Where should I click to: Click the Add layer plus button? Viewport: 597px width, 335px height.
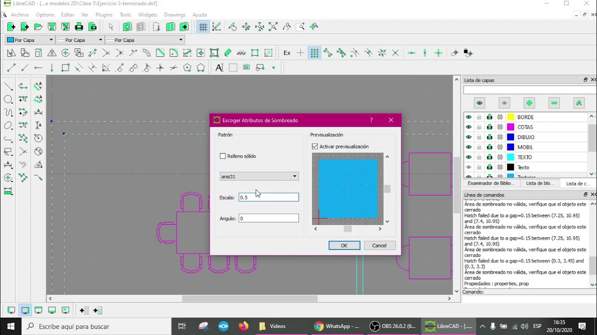[529, 103]
